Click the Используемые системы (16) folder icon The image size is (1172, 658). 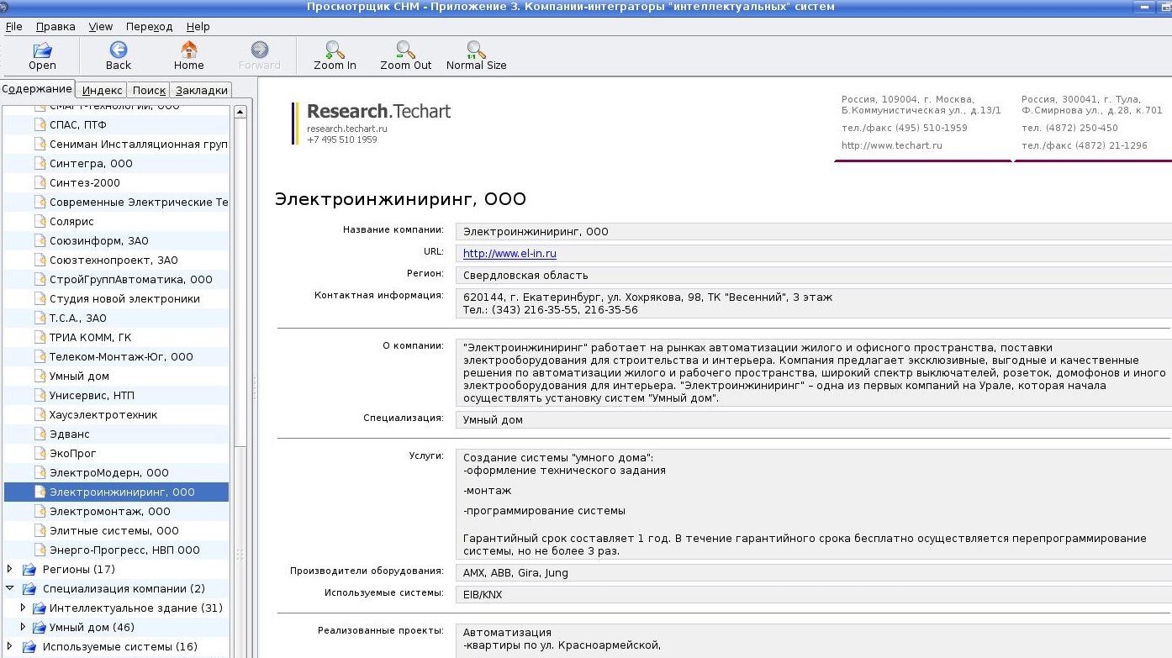(x=29, y=647)
